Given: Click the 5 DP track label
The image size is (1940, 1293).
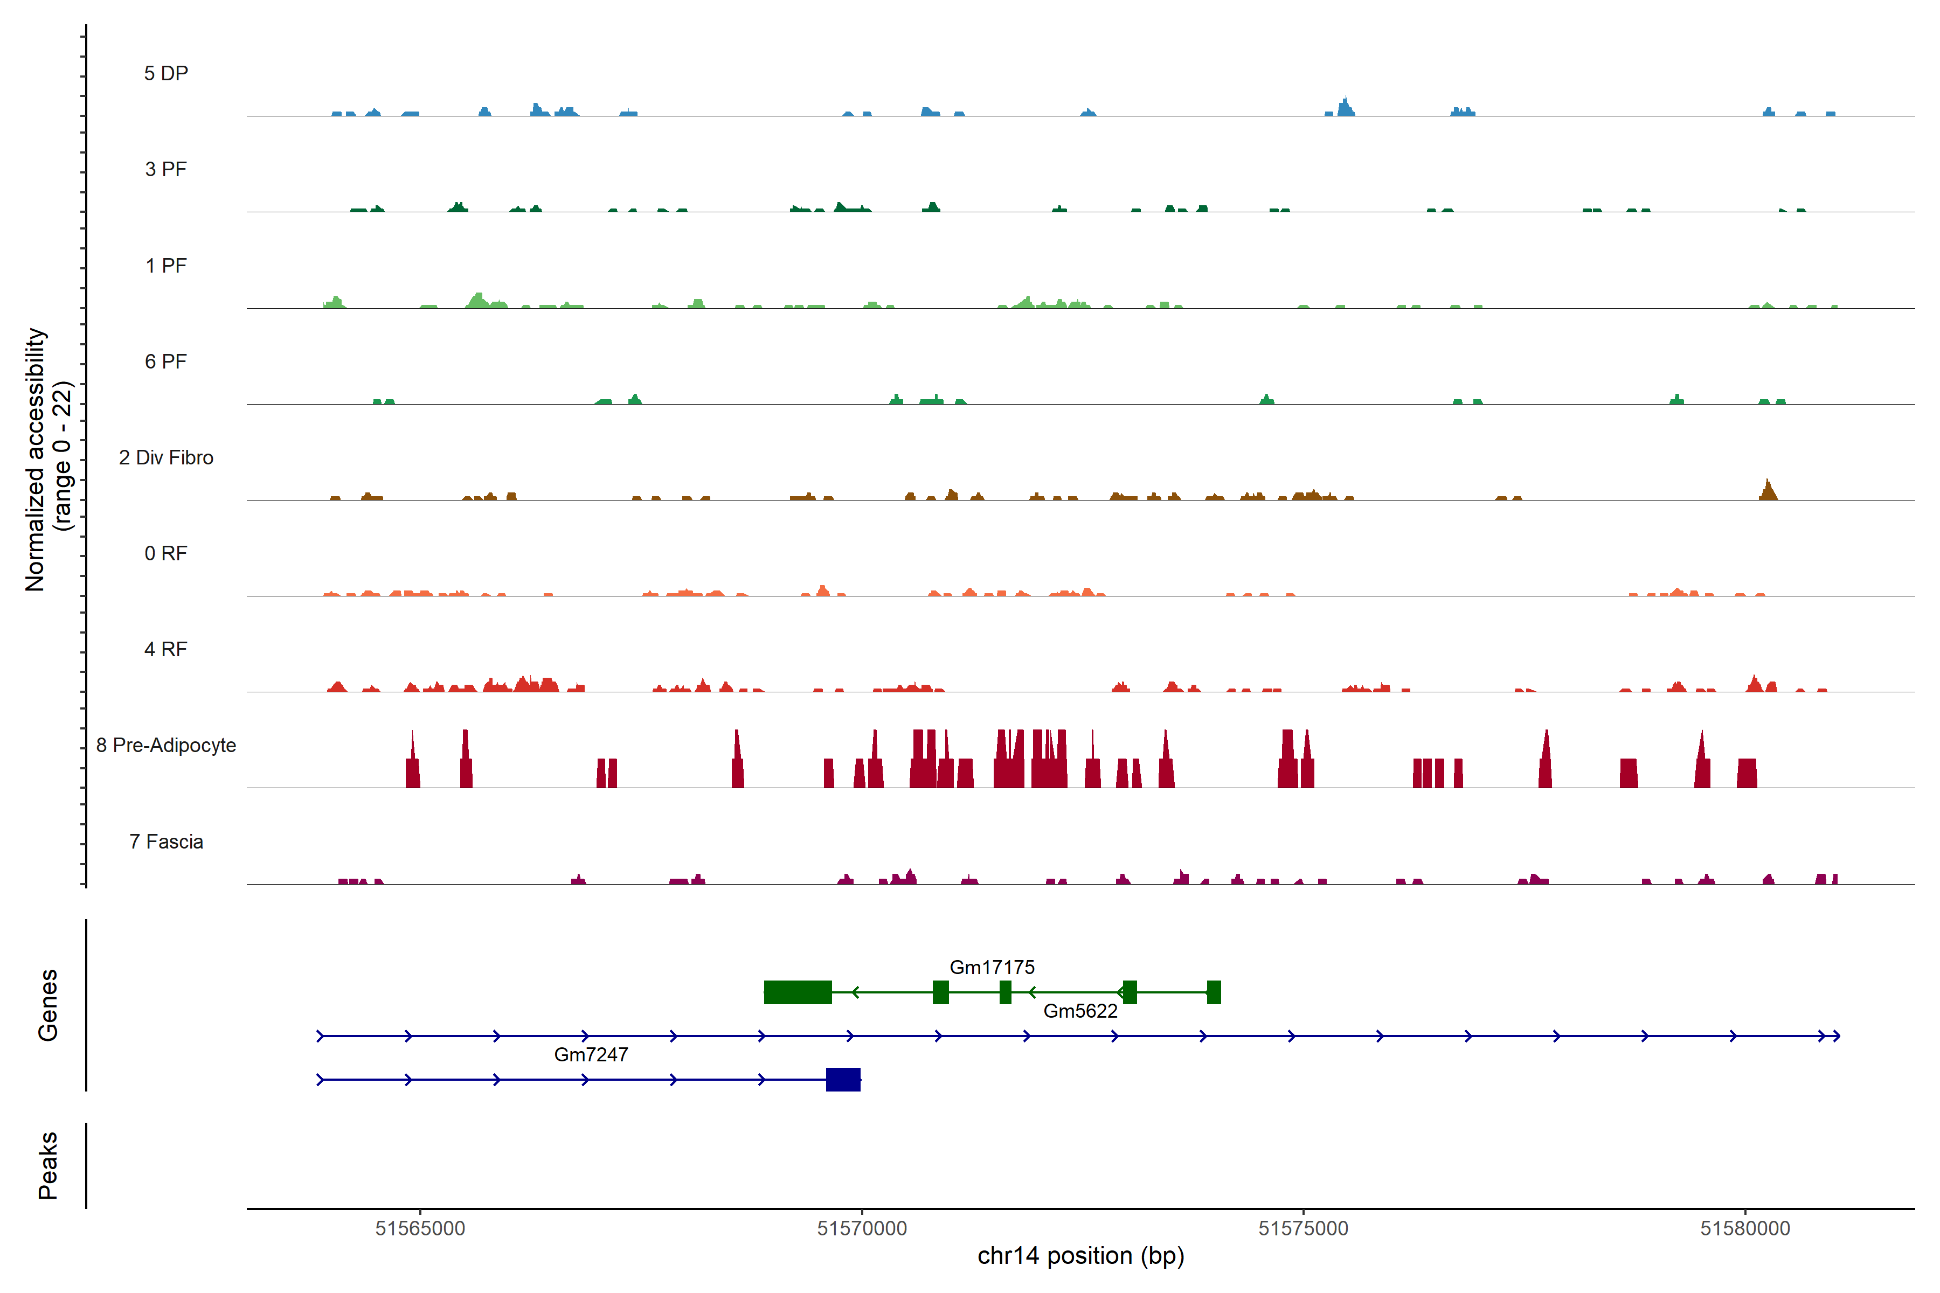Looking at the screenshot, I should coord(166,73).
